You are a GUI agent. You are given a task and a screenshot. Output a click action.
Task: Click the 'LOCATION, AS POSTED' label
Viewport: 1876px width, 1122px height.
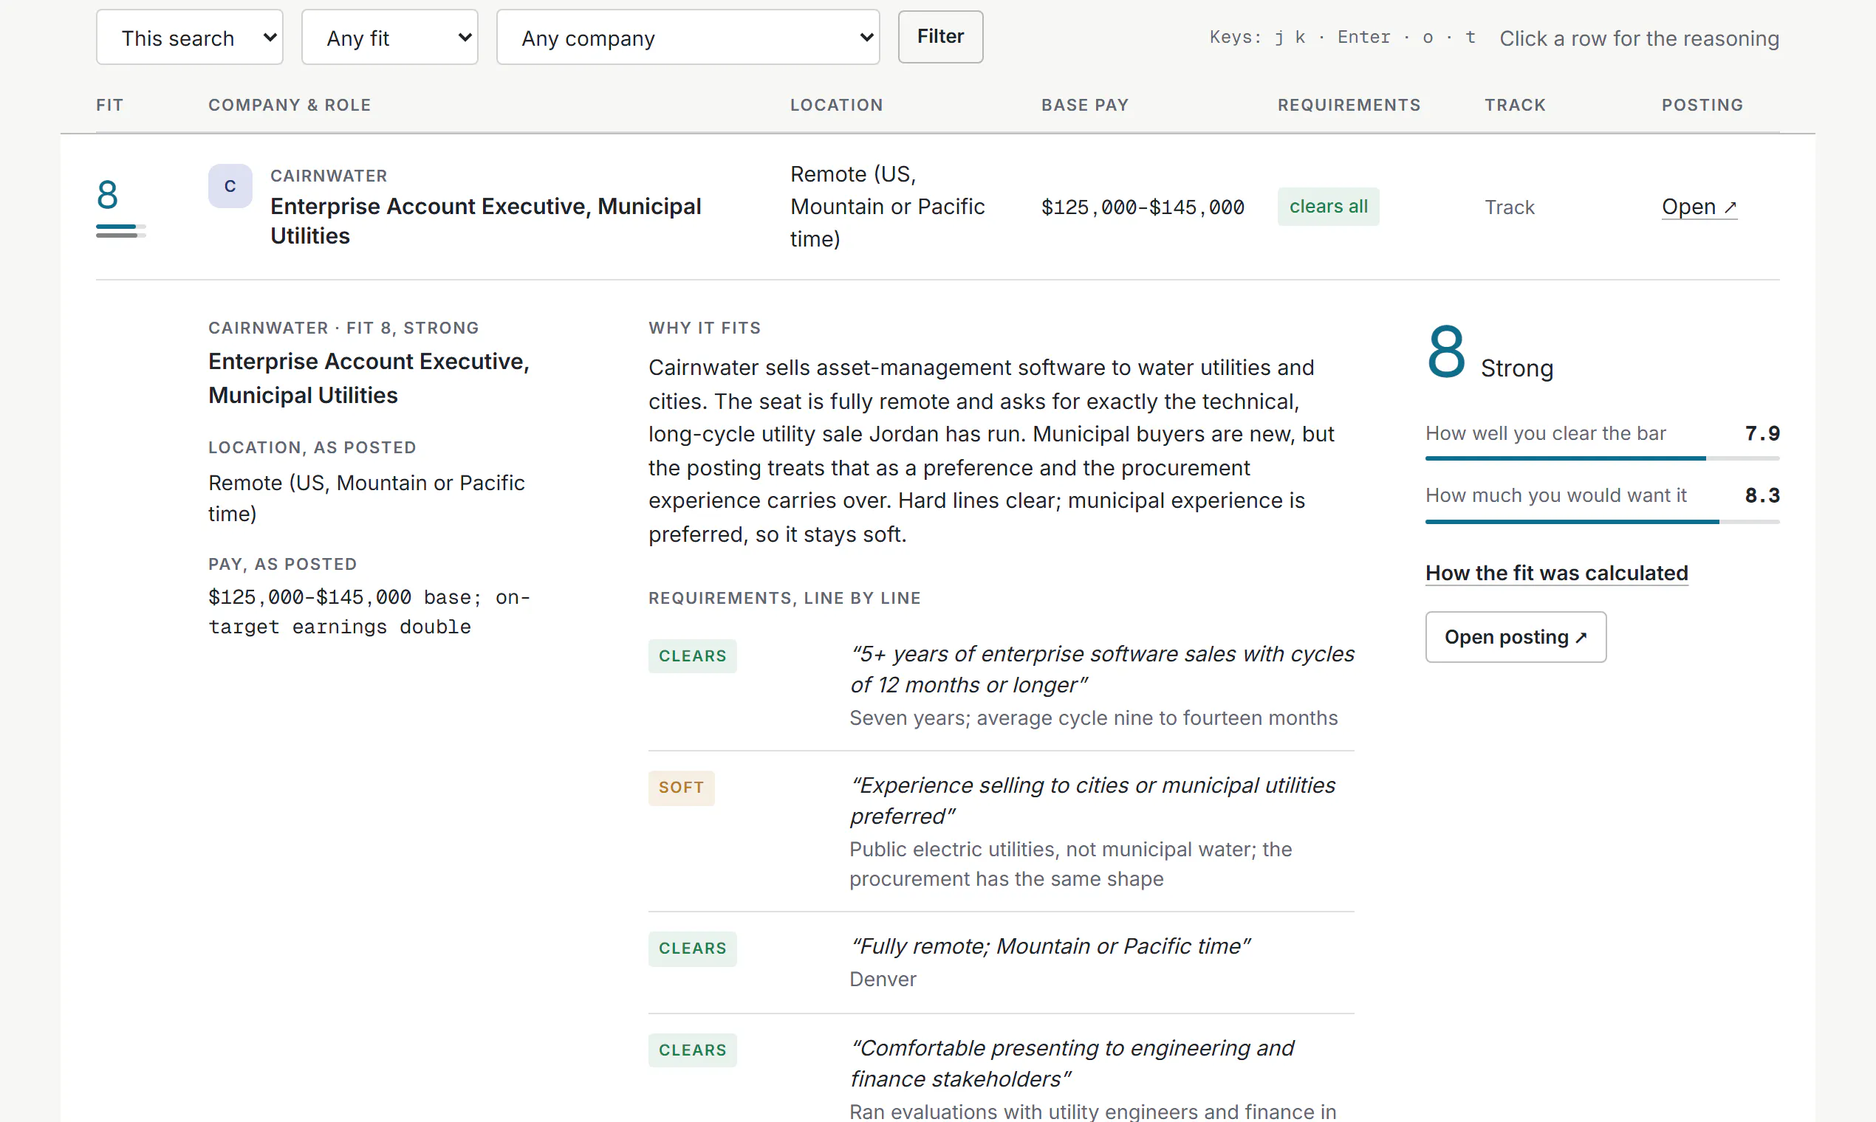(312, 447)
